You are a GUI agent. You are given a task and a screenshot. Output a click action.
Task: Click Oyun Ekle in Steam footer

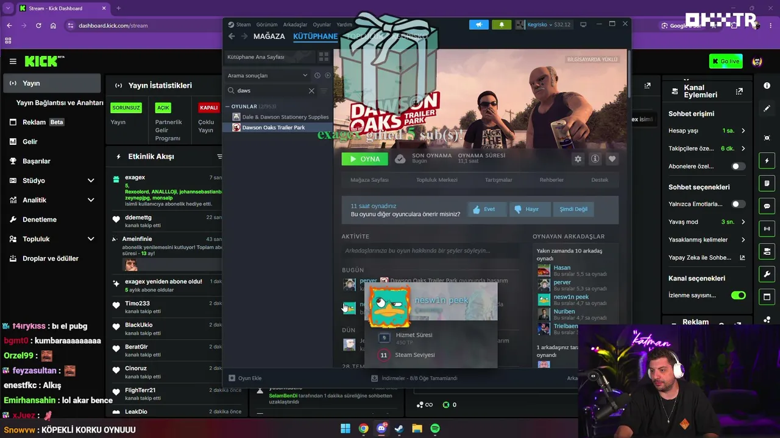(x=245, y=378)
